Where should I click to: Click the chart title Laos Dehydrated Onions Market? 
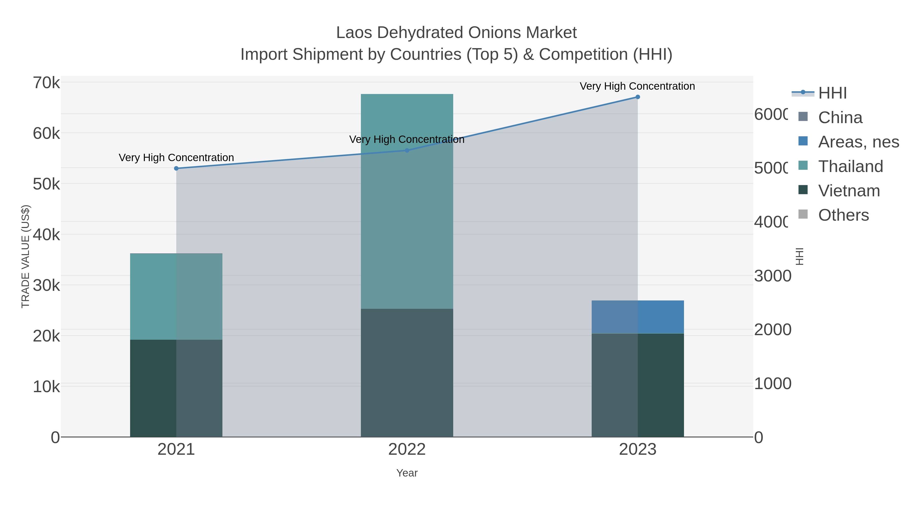pyautogui.click(x=456, y=33)
